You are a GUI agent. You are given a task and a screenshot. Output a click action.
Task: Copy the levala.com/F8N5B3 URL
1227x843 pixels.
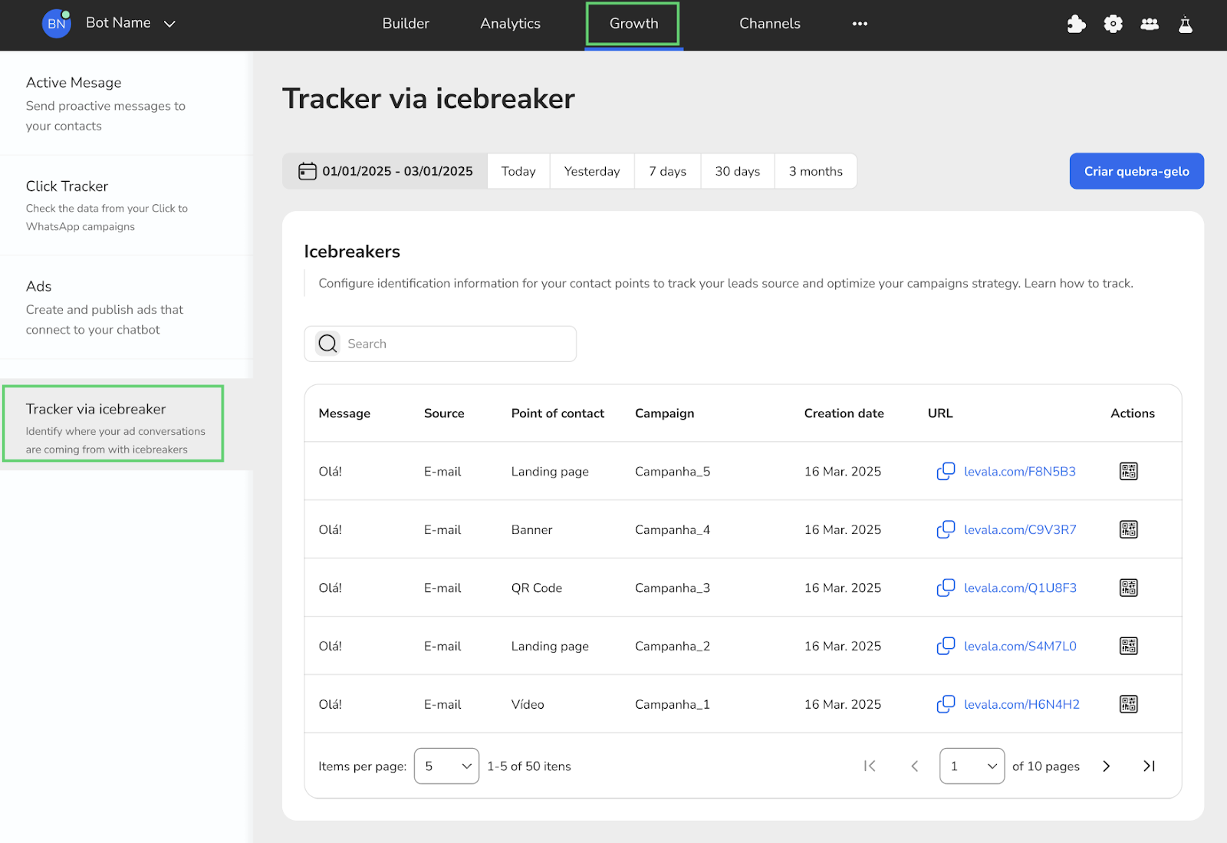(946, 471)
